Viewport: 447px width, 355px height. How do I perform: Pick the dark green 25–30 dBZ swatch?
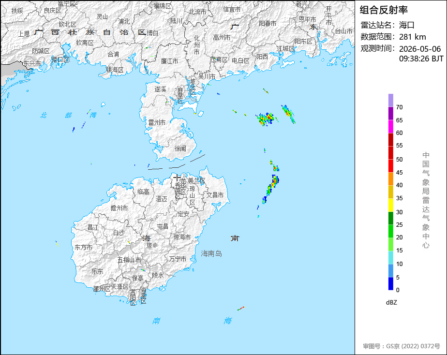pyautogui.click(x=390, y=218)
